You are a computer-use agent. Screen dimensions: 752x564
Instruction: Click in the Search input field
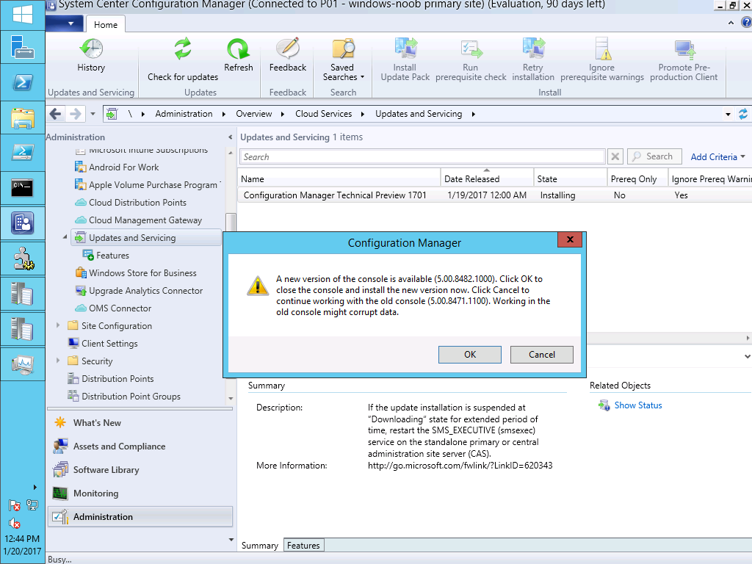[x=422, y=157]
